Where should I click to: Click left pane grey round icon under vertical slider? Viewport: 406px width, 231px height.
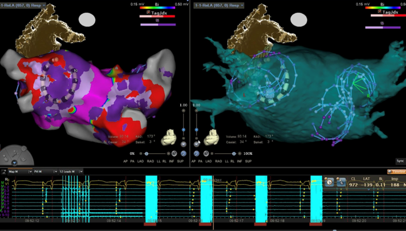click(184, 144)
